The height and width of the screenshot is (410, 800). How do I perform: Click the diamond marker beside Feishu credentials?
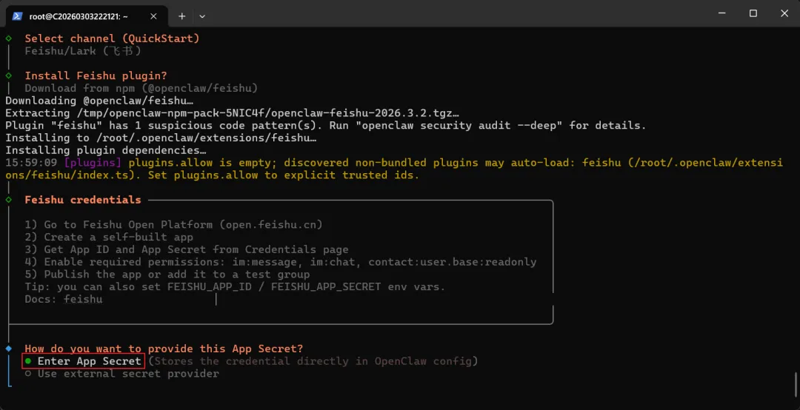tap(9, 200)
